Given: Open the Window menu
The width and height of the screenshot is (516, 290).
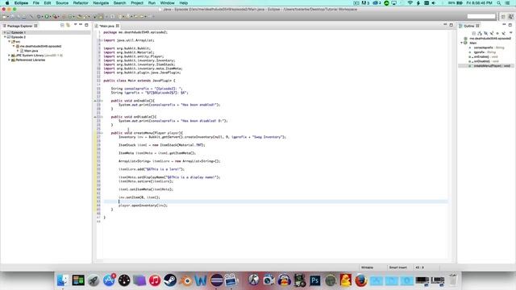Looking at the screenshot, I should click(167, 3).
